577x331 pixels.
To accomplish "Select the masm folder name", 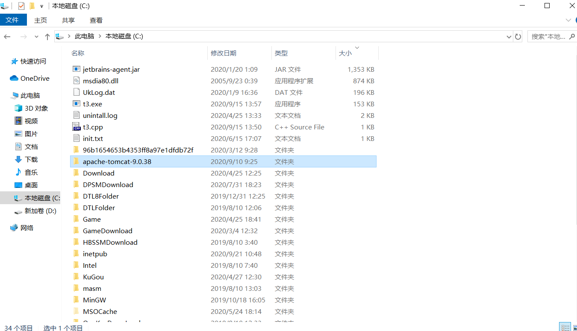I will click(x=92, y=288).
